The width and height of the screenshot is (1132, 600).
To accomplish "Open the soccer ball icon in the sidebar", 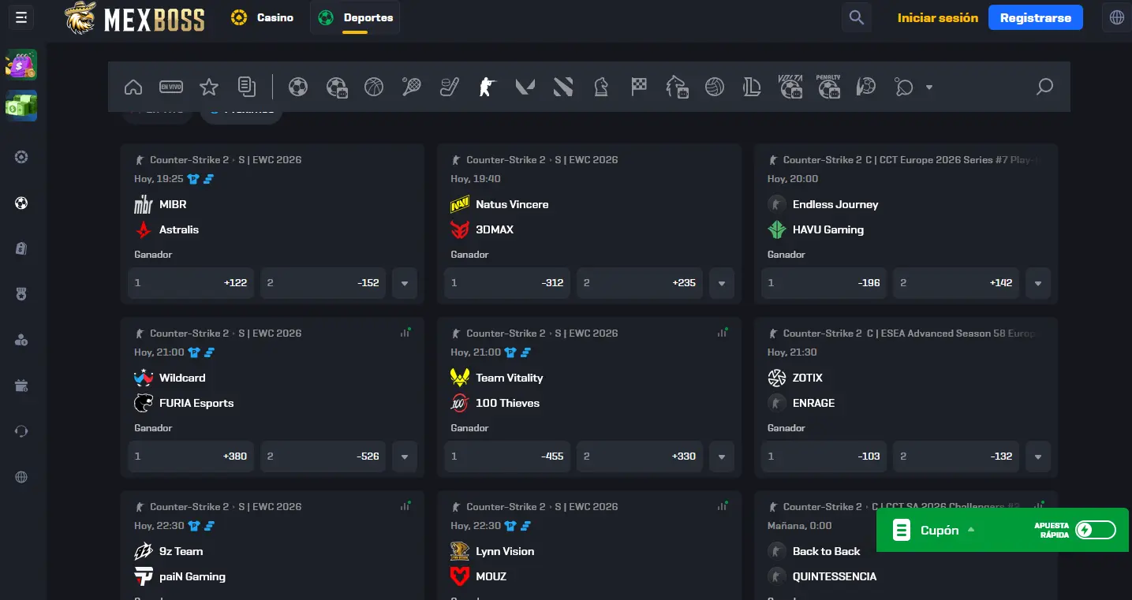I will [x=21, y=203].
